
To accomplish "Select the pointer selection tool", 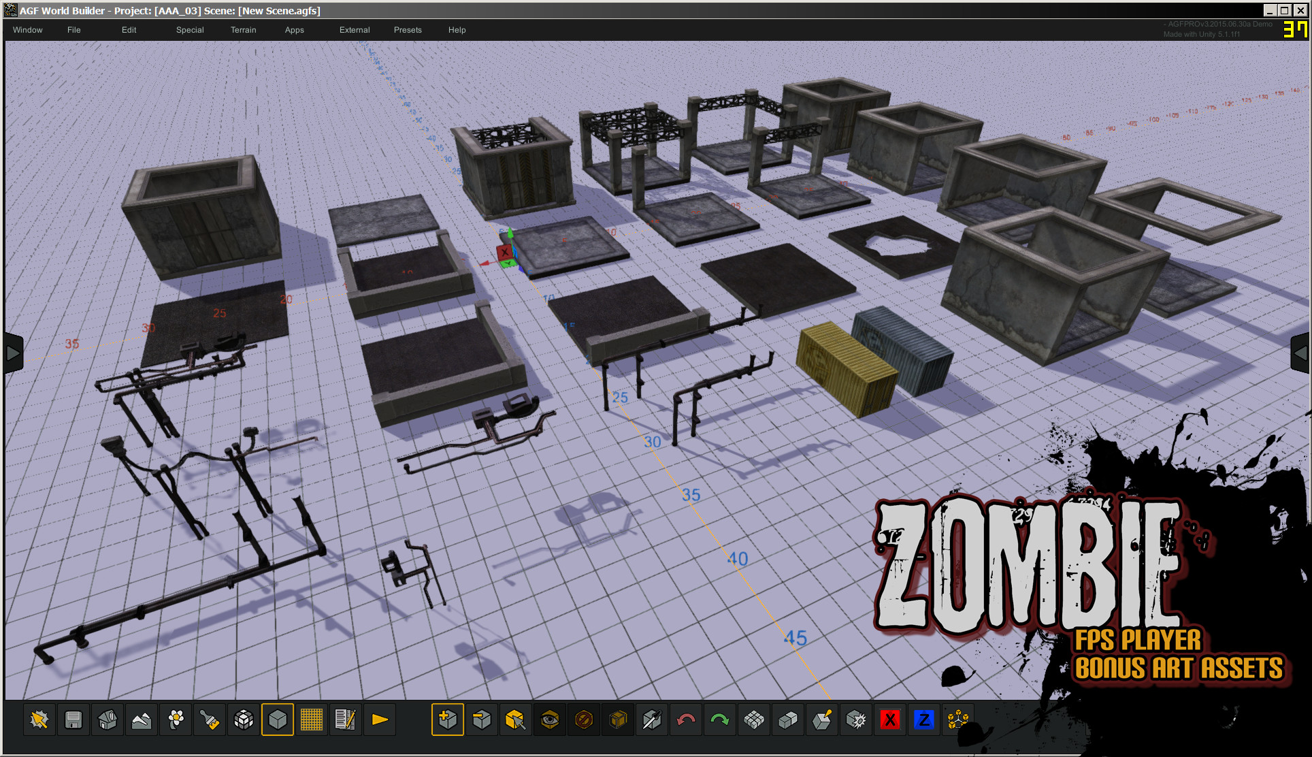I will pos(39,719).
